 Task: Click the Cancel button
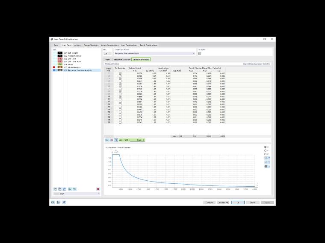[x=253, y=202]
